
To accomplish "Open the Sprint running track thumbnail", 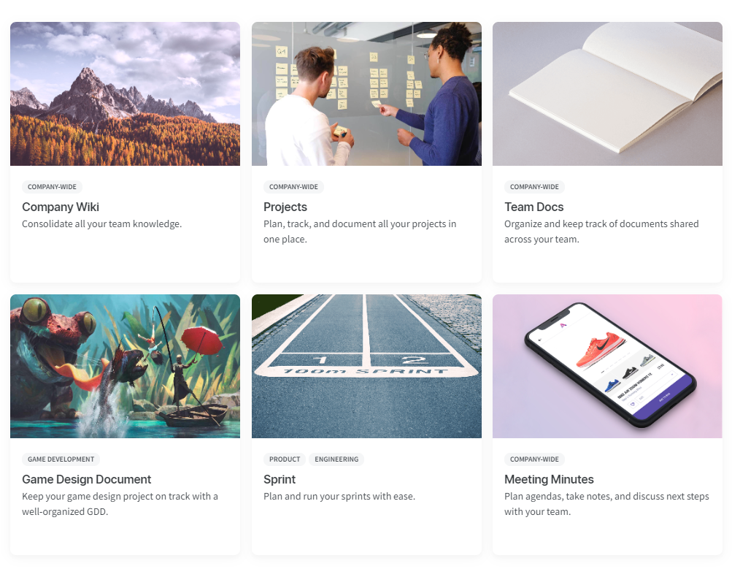I will pos(366,366).
